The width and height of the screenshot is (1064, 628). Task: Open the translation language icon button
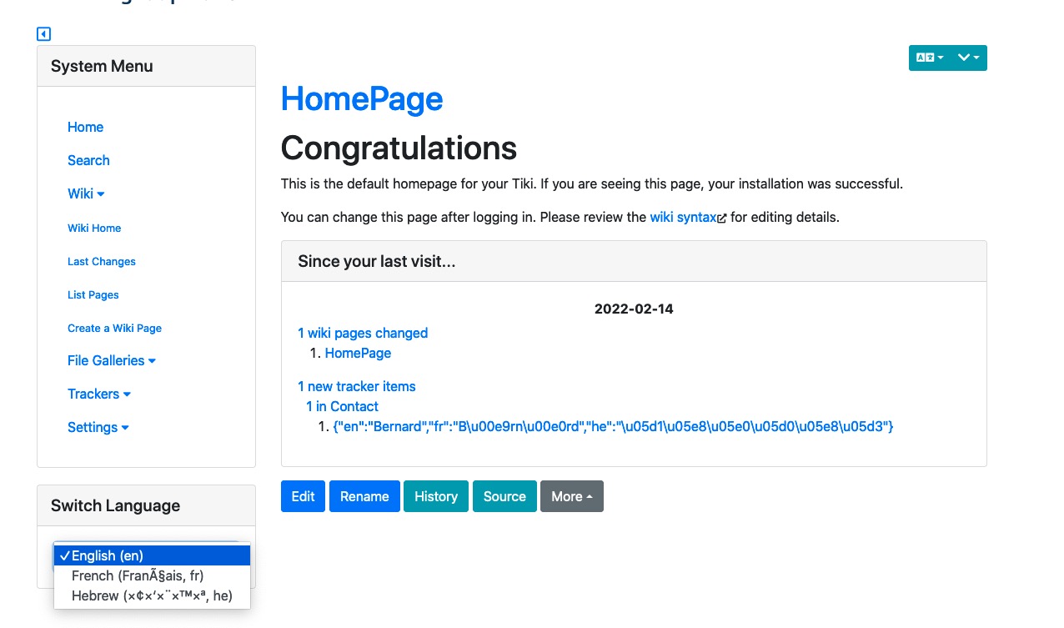[929, 58]
